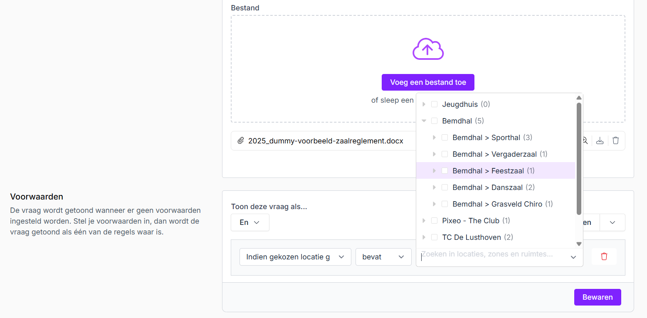Check the Jeugdhuis checkbox
The width and height of the screenshot is (647, 318).
tap(434, 104)
